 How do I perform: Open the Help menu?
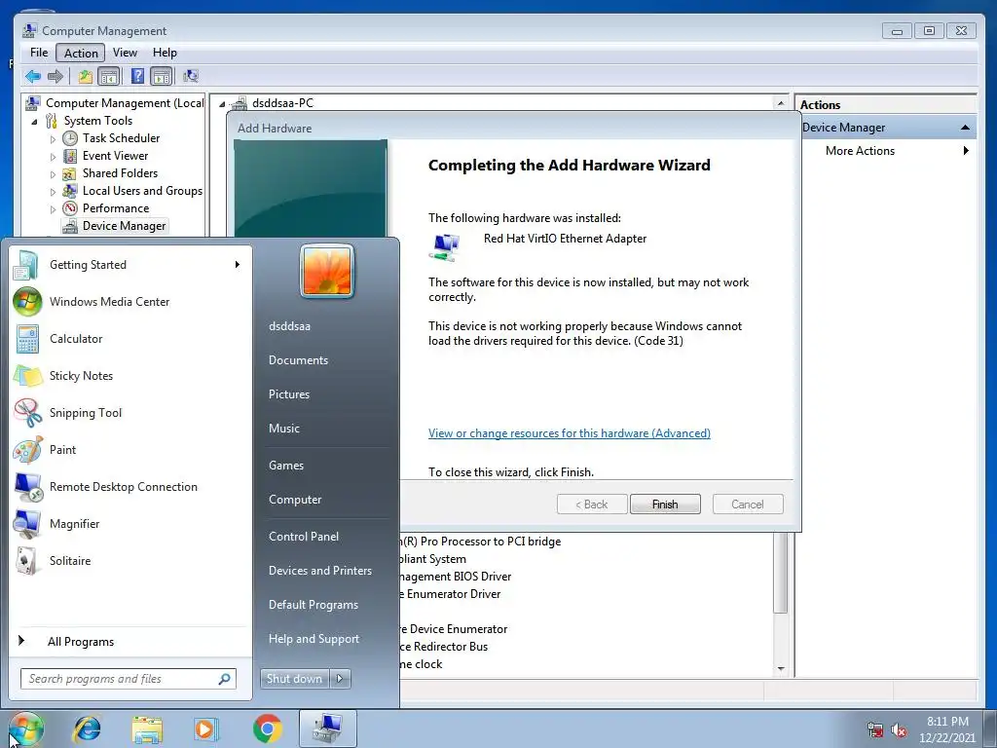(x=165, y=53)
